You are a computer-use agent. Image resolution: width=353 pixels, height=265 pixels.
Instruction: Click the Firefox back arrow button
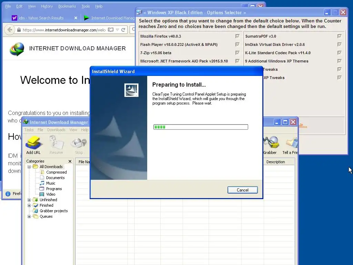(9, 30)
